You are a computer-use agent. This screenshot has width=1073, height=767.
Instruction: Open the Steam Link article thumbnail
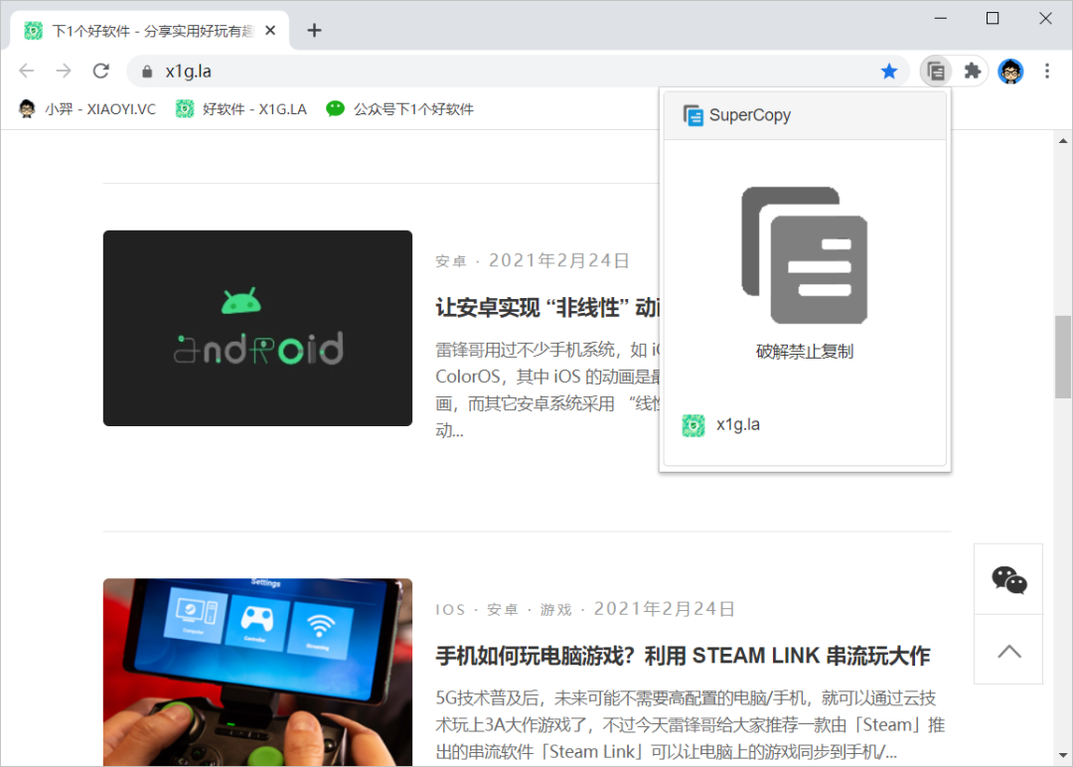[258, 672]
